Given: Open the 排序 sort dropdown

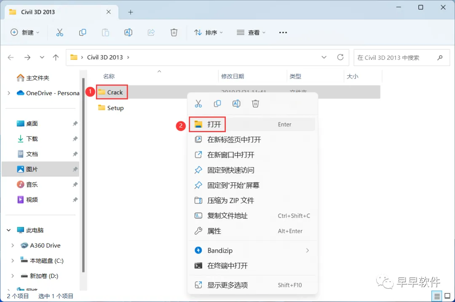Looking at the screenshot, I should [x=209, y=32].
